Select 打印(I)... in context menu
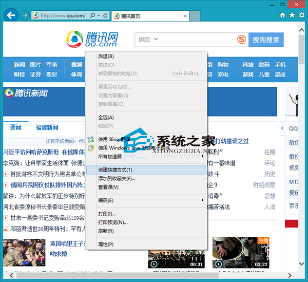The width and height of the screenshot is (308, 282). pos(146,214)
